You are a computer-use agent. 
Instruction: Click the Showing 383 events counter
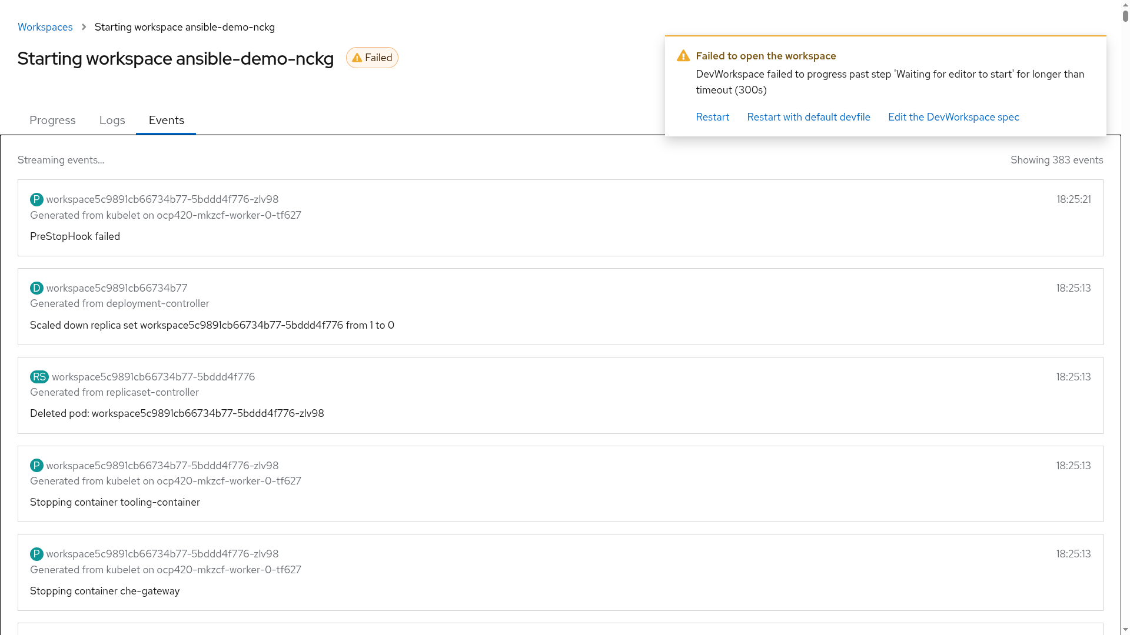pyautogui.click(x=1056, y=160)
